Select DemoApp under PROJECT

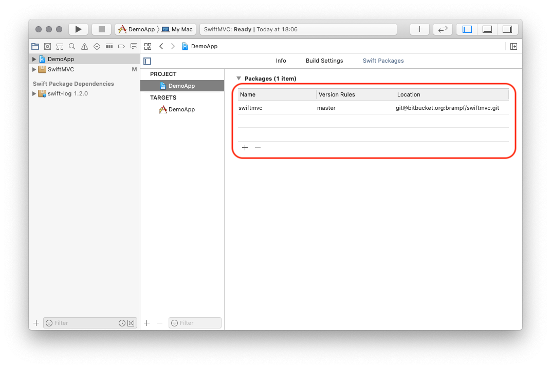[182, 86]
